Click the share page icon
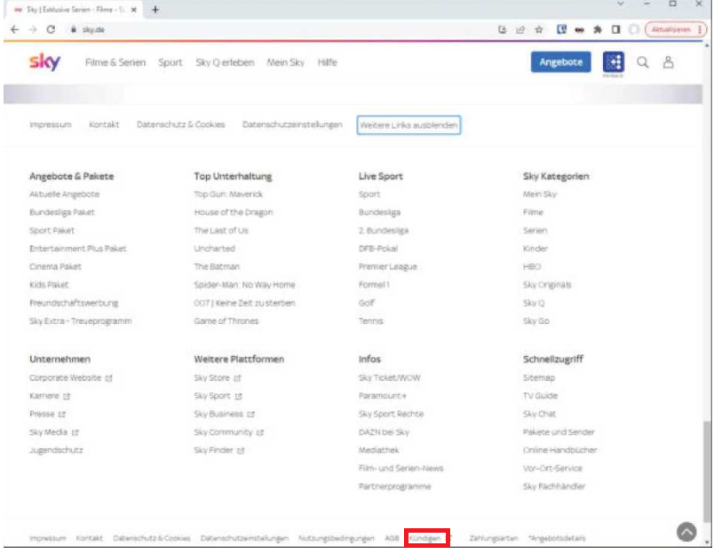Screen dimensions: 722x554 (520, 29)
